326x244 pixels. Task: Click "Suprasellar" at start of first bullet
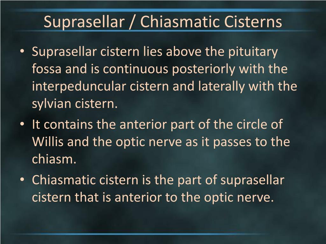[64, 52]
